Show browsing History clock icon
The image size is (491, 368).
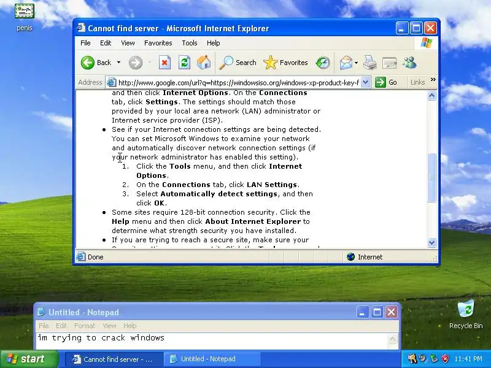(323, 63)
